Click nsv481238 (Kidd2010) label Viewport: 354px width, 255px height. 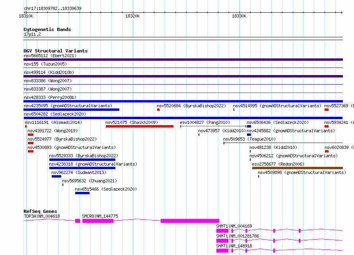273,147
